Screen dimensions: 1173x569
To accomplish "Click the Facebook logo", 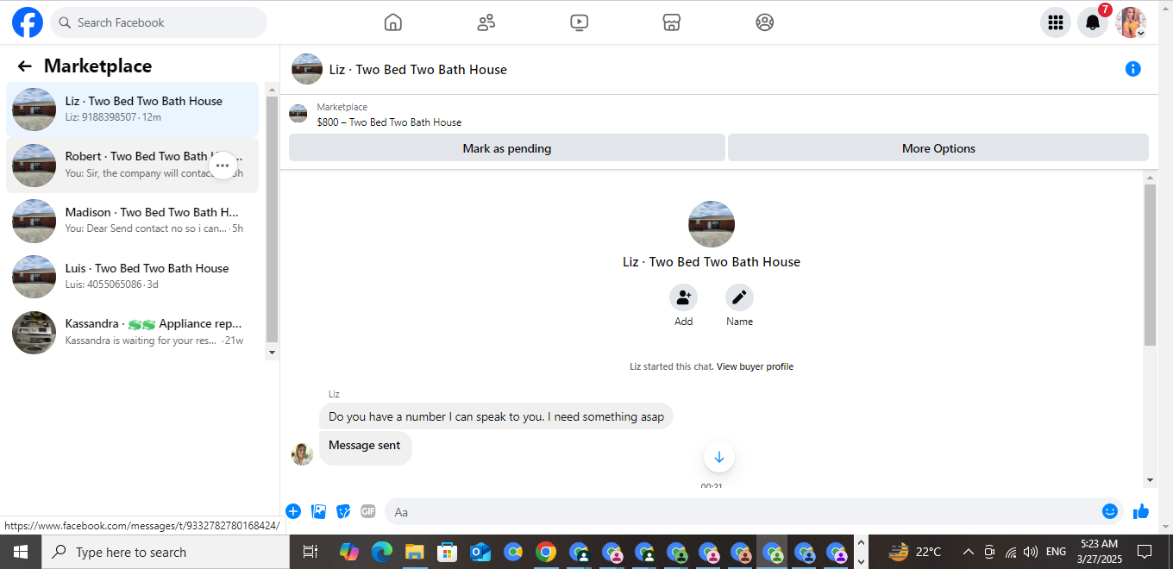I will point(28,22).
